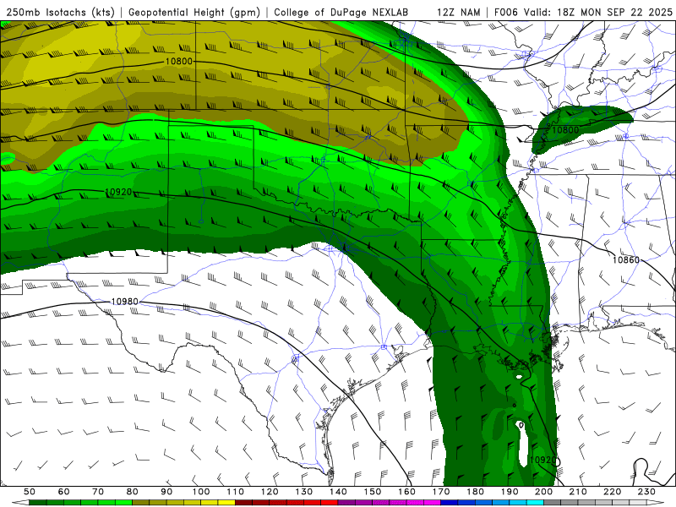Screen dimensions: 676x507
Task: Click the 'Geopotential Height (gpm)' header text
Action: click(x=194, y=12)
